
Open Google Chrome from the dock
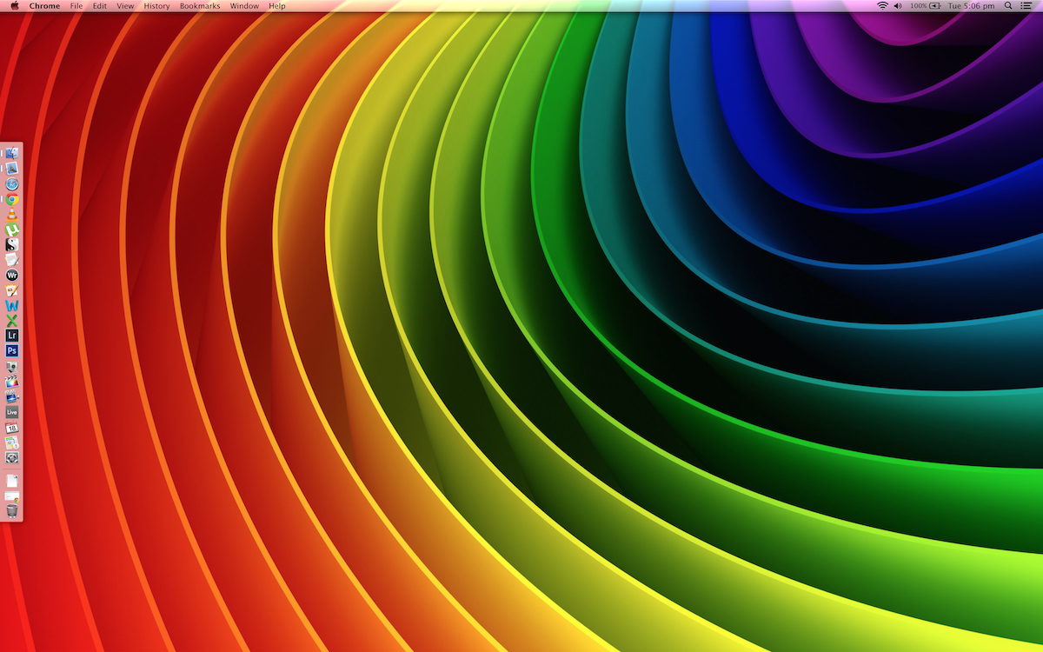pyautogui.click(x=12, y=200)
